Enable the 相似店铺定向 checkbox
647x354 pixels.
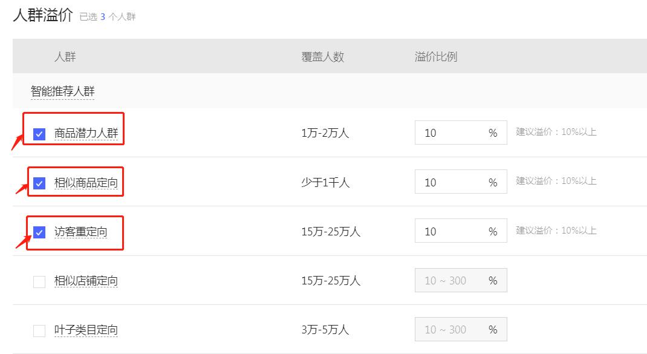click(39, 281)
